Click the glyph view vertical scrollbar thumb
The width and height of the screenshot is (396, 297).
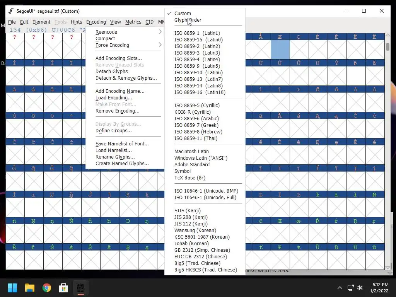(387, 47)
